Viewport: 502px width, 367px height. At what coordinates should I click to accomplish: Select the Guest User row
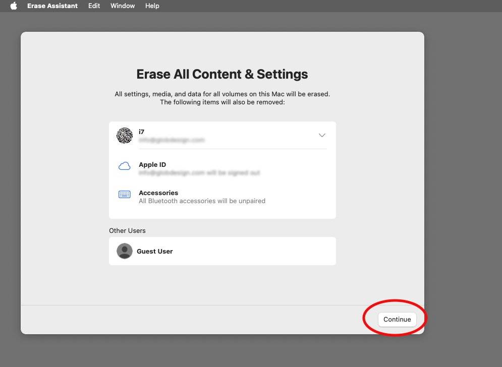pos(222,251)
